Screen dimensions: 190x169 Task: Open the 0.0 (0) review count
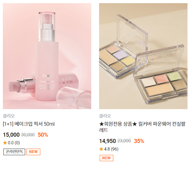tap(14, 143)
